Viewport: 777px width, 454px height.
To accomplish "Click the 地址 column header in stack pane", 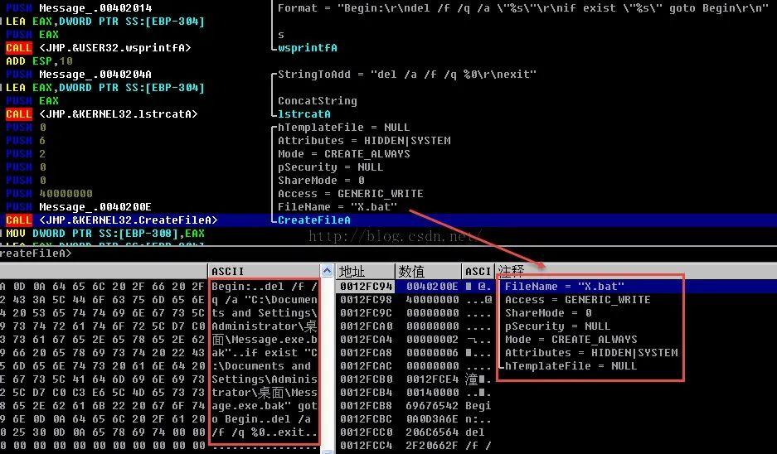I will [365, 271].
